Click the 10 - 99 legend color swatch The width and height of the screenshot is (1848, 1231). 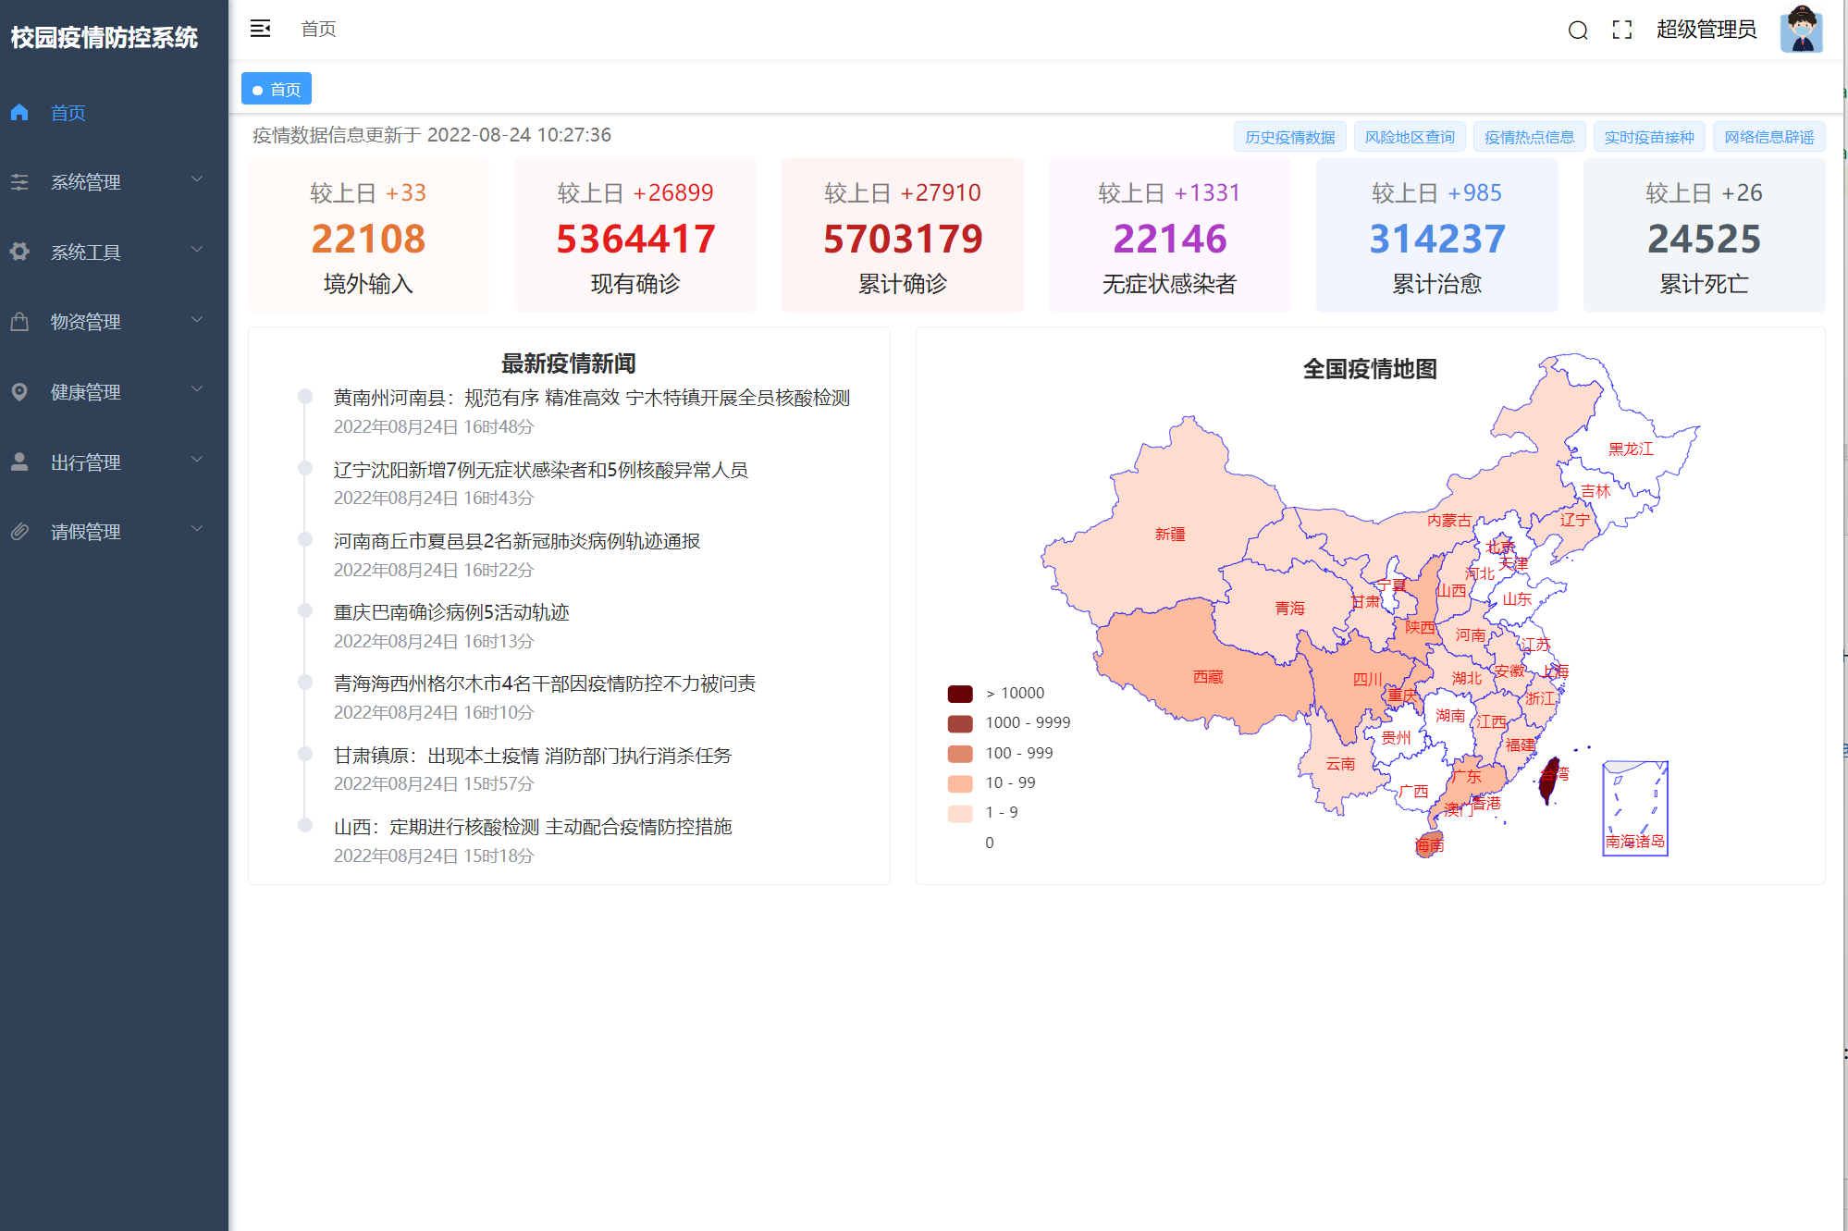tap(960, 783)
